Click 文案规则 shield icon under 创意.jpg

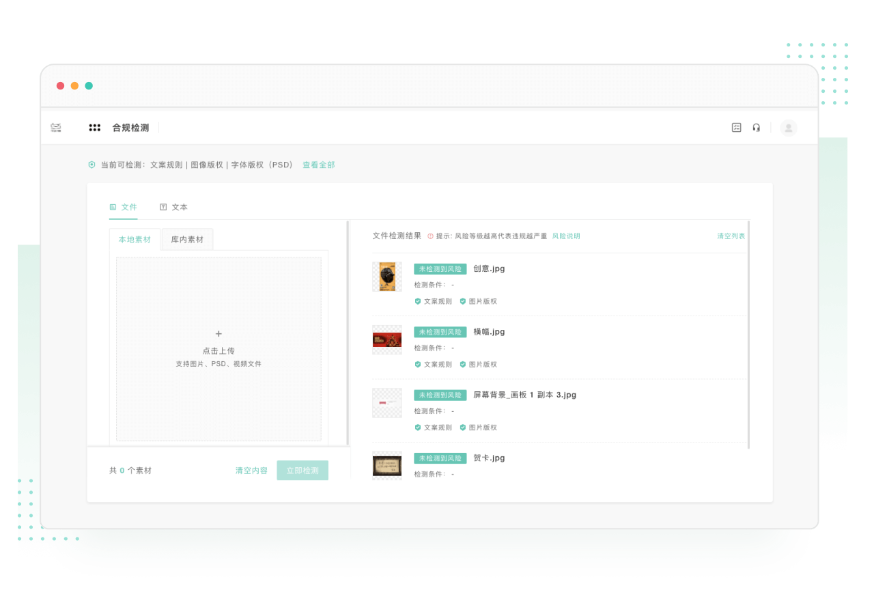(418, 301)
